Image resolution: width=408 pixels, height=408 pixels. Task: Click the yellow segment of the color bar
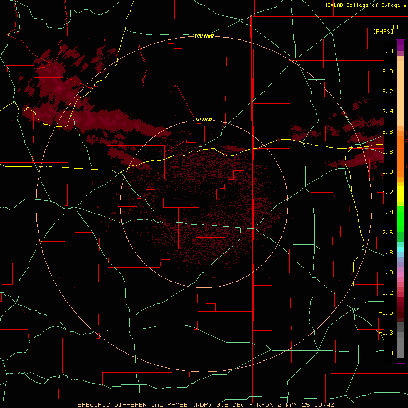click(400, 194)
